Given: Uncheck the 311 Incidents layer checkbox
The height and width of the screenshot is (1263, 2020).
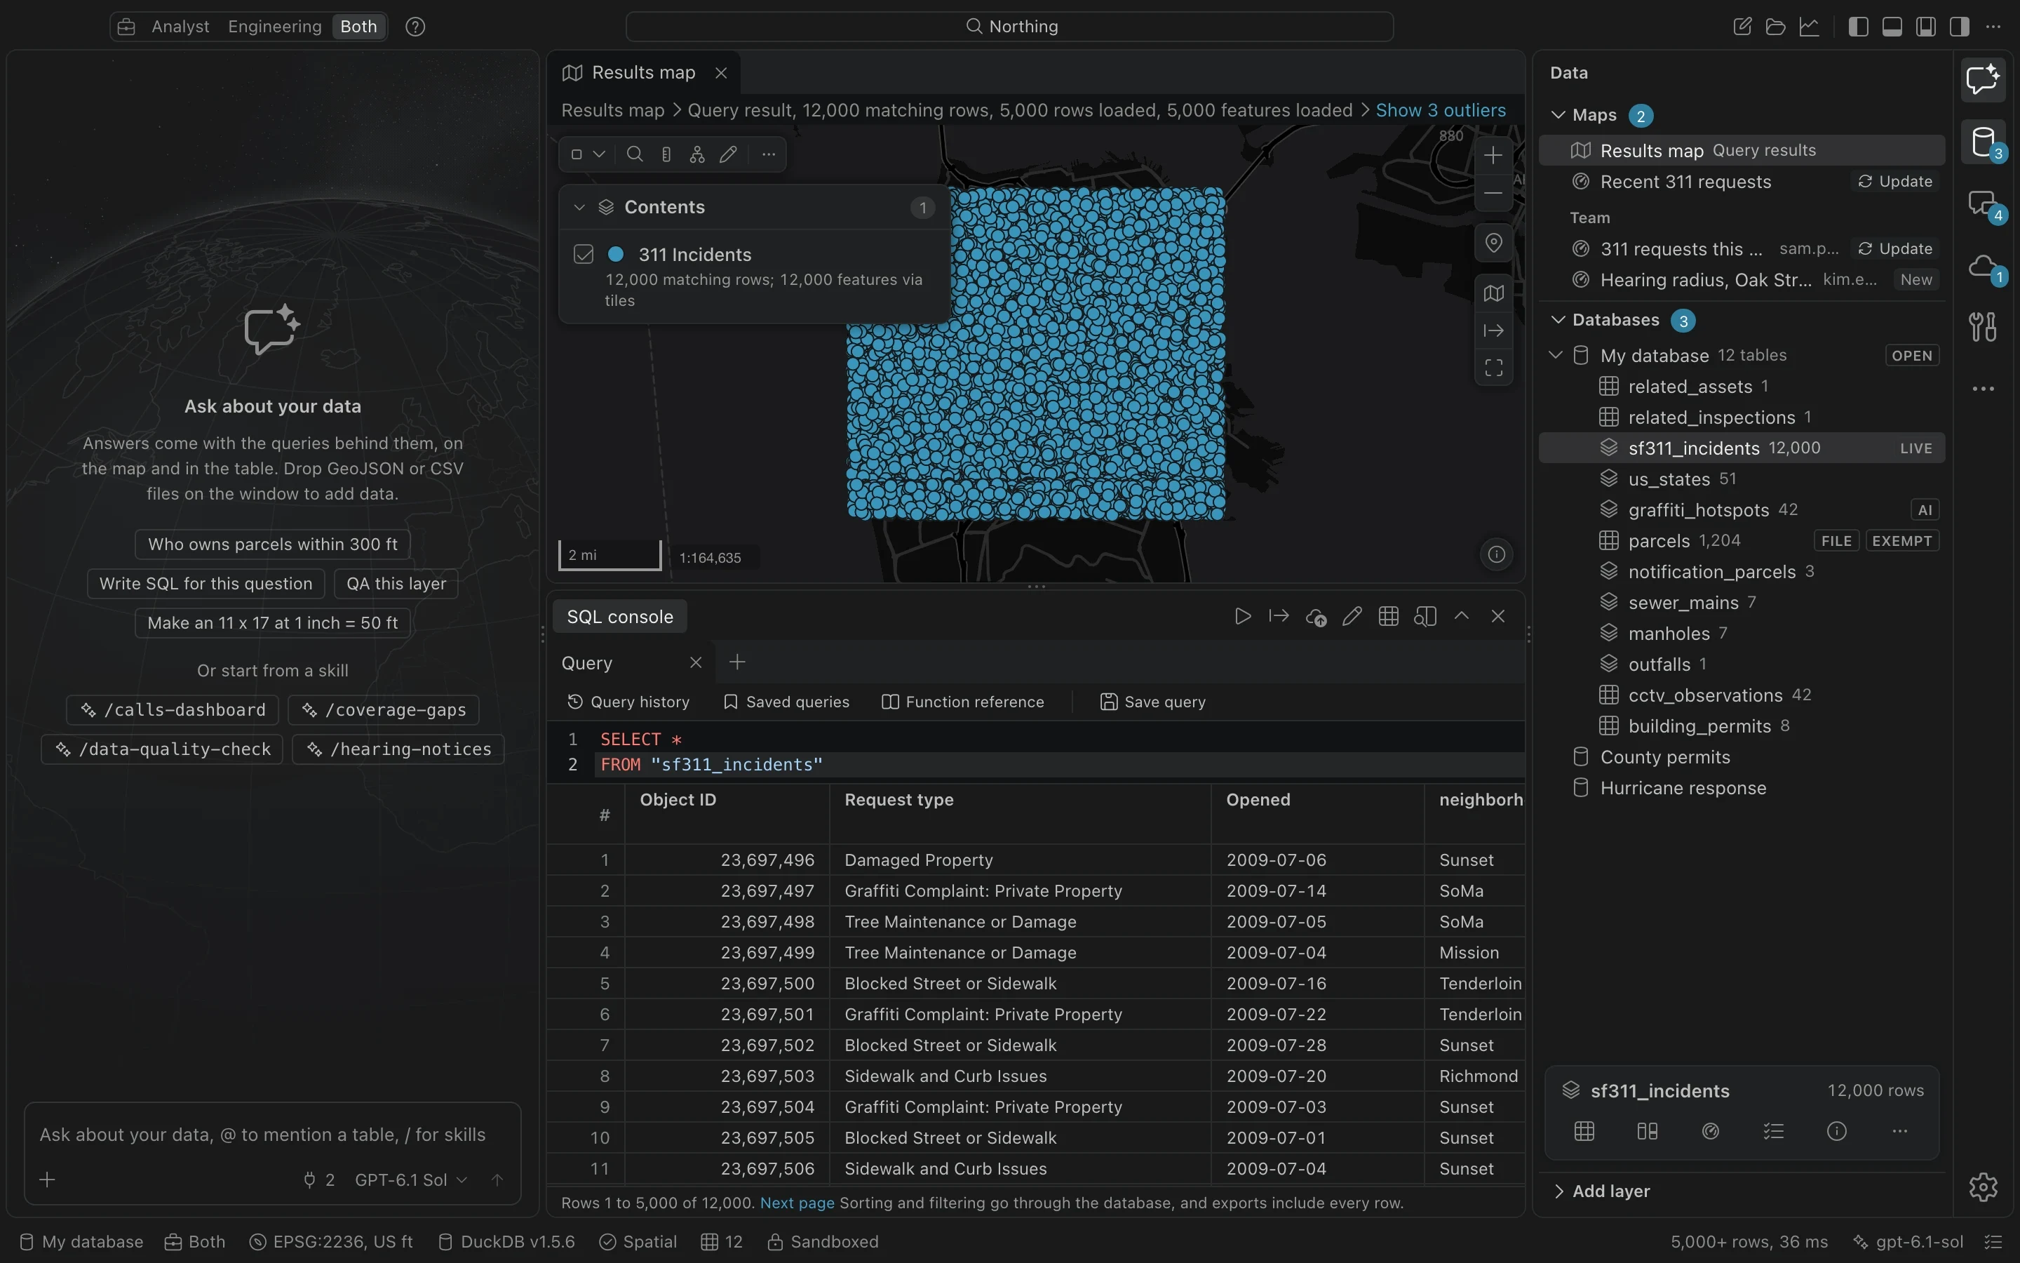Looking at the screenshot, I should point(584,254).
